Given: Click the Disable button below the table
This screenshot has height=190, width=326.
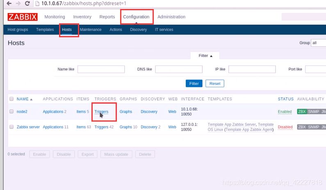Looking at the screenshot, I should [64, 154].
